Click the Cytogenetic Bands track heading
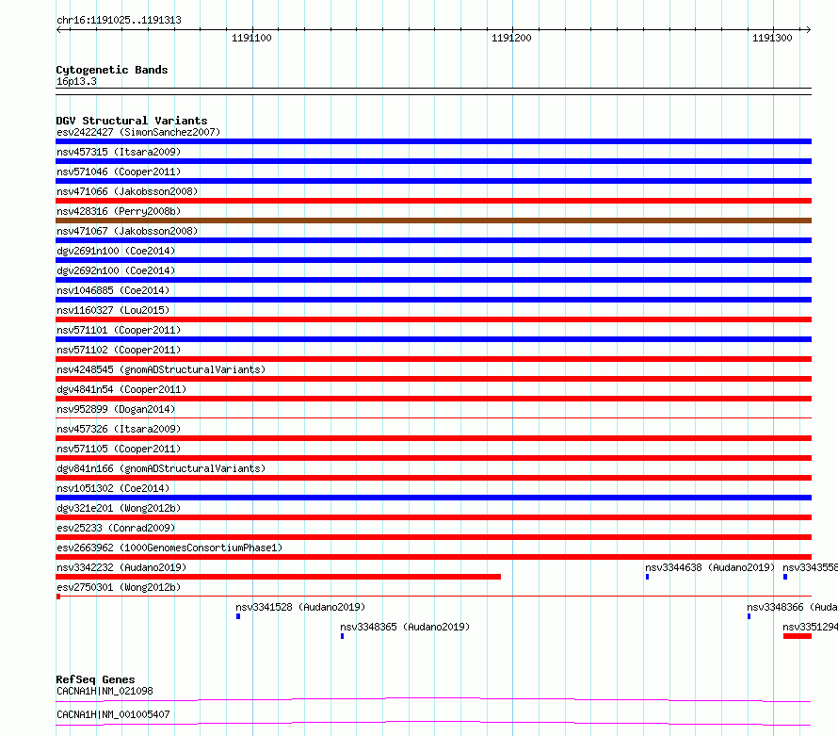Viewport: 838px width, 736px height. [112, 70]
